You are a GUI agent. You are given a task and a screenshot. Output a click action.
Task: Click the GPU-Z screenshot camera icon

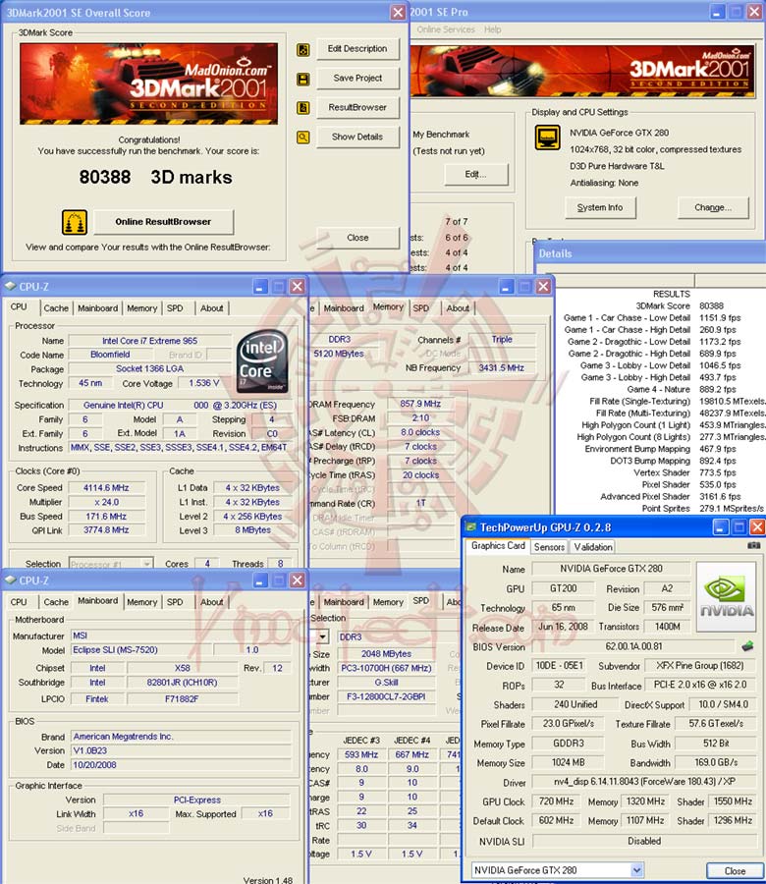coord(753,546)
